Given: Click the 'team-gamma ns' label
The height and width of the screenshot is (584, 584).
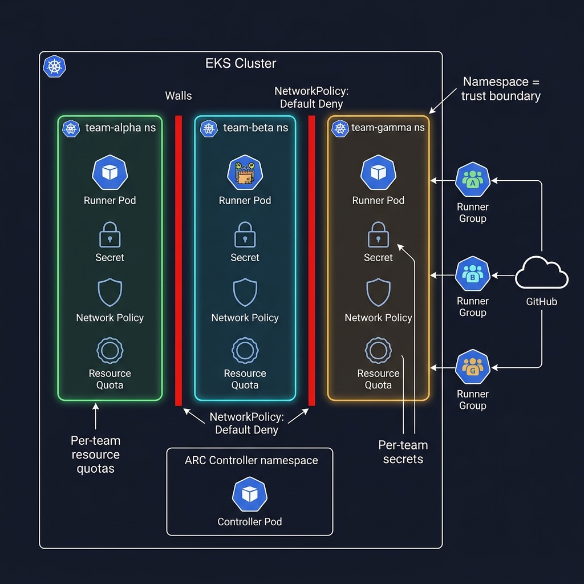Looking at the screenshot, I should click(388, 128).
